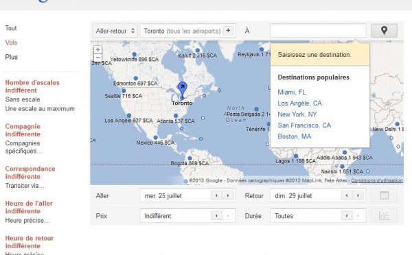Click Bogota 869 $CA map marker
Image resolution: width=412 pixels, height=255 pixels.
190,158
